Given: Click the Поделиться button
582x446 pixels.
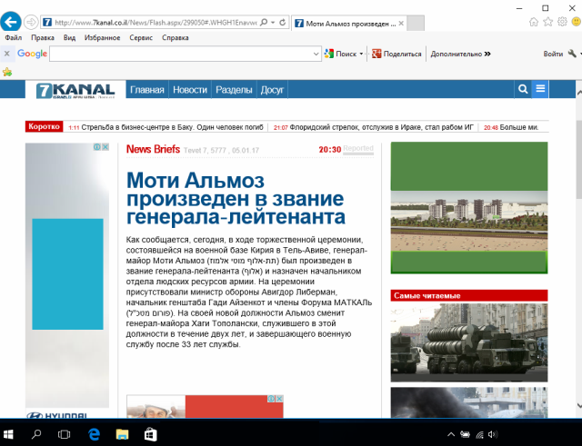Looking at the screenshot, I should (396, 54).
